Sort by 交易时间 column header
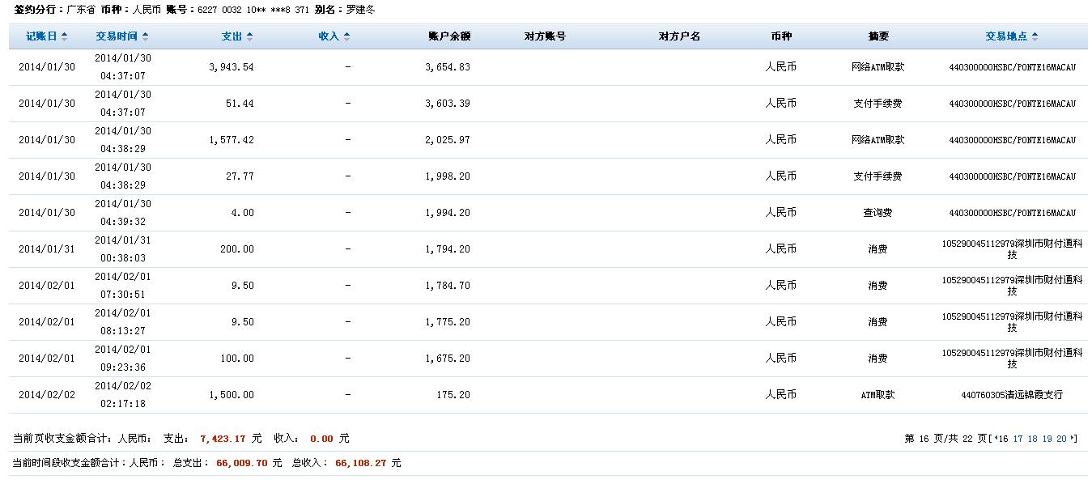Screen dimensions: 1092x484 point(117,36)
